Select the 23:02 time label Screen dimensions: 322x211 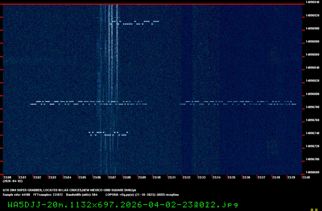(37, 177)
